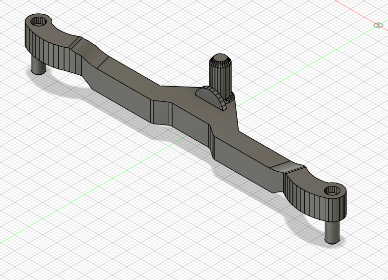Select the red axis line
This screenshot has width=388, height=280.
pyautogui.click(x=359, y=12)
